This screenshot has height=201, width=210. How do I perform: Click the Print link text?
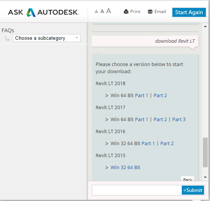(x=135, y=12)
